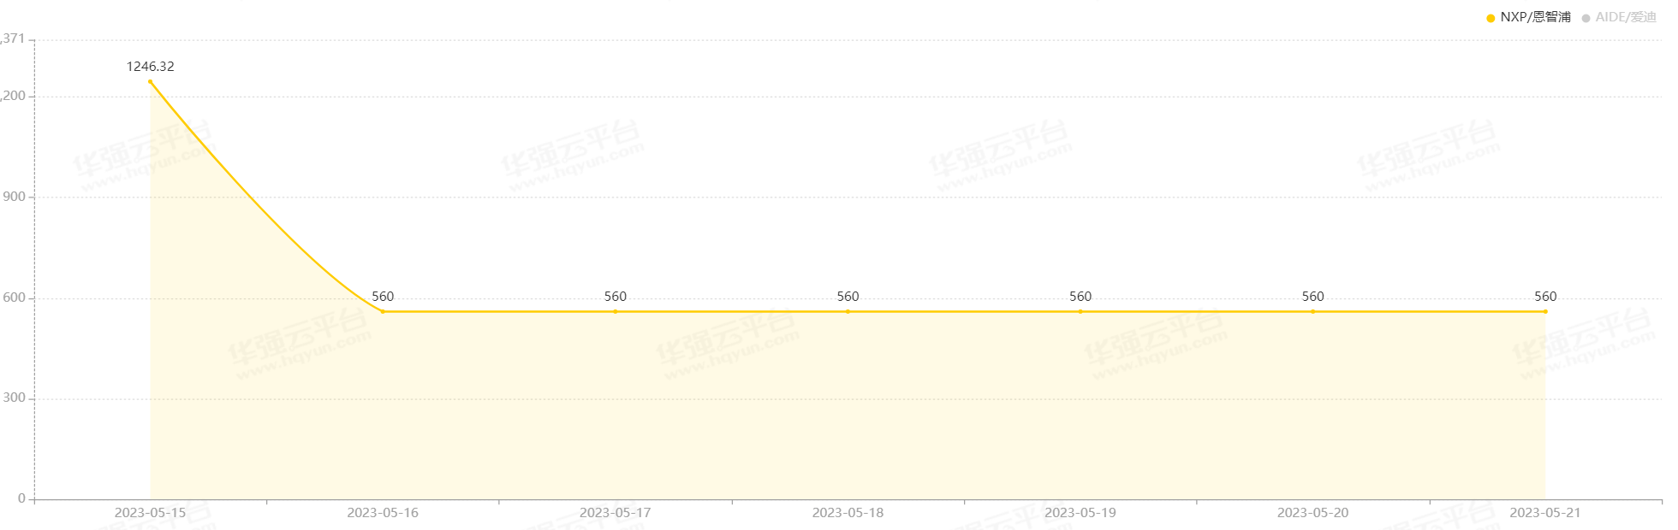
Task: Click the 2023-05-21 axis label
Action: click(x=1545, y=513)
